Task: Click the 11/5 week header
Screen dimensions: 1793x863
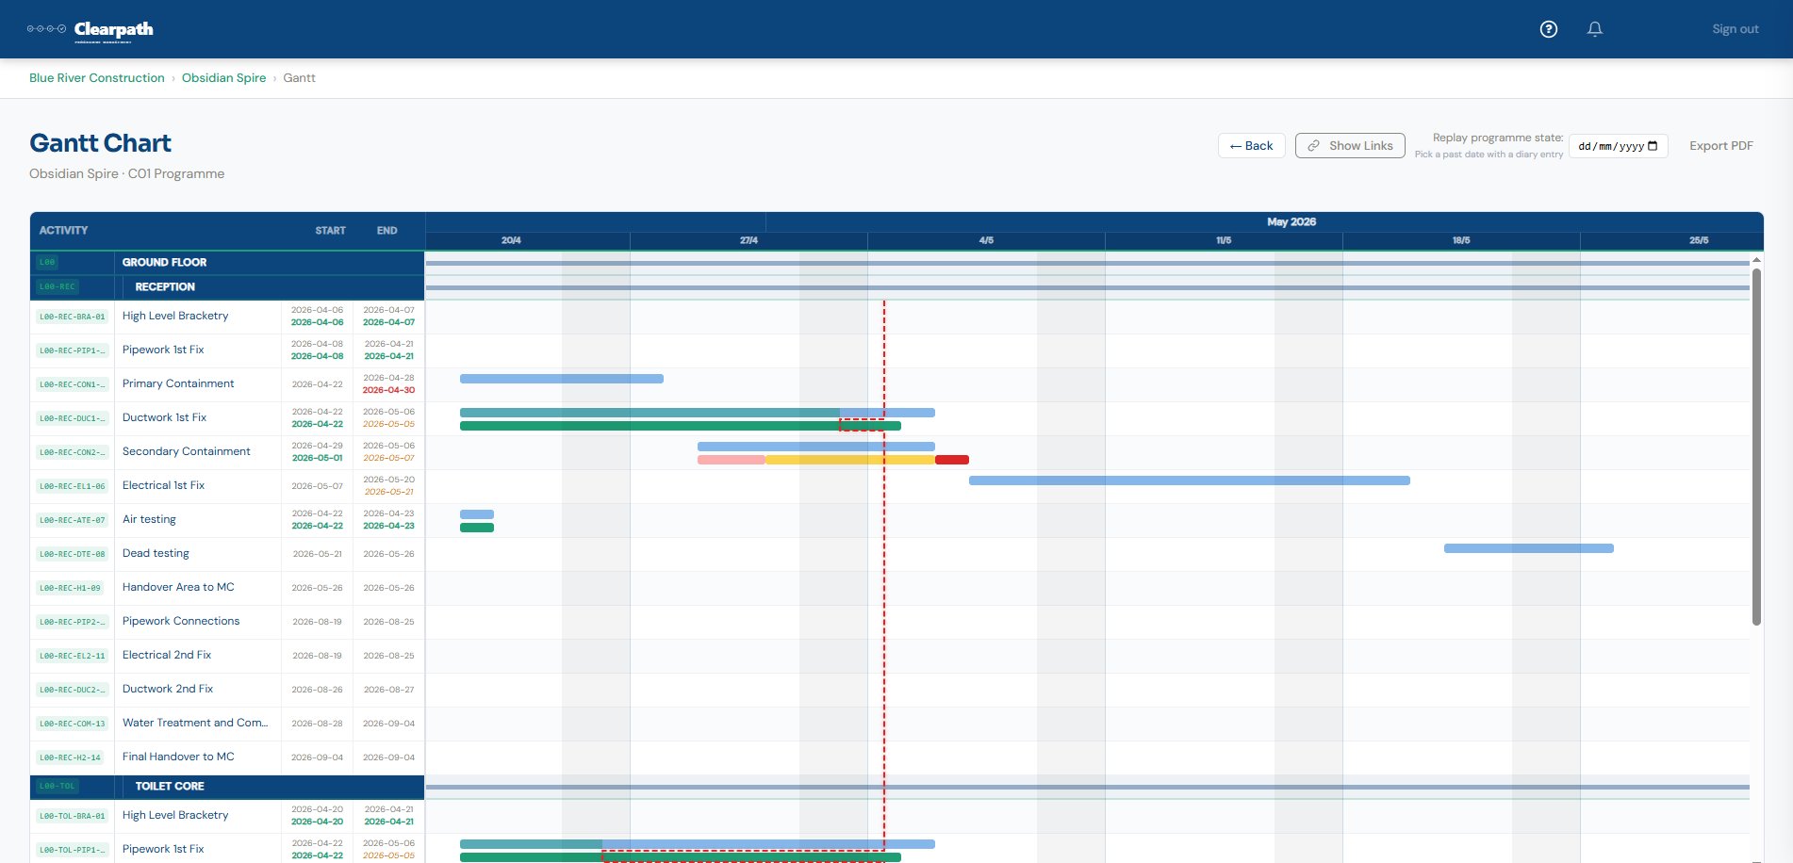Action: coord(1224,240)
